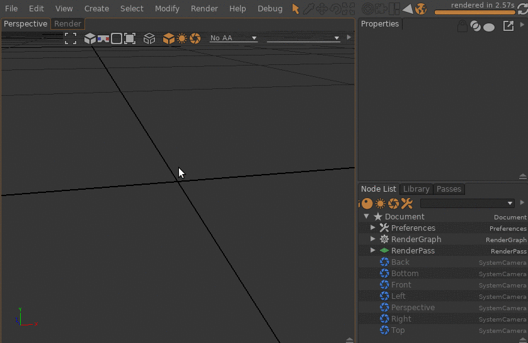Toggle the orange sun lights icon in viewport
The width and height of the screenshot is (528, 343).
coord(182,38)
